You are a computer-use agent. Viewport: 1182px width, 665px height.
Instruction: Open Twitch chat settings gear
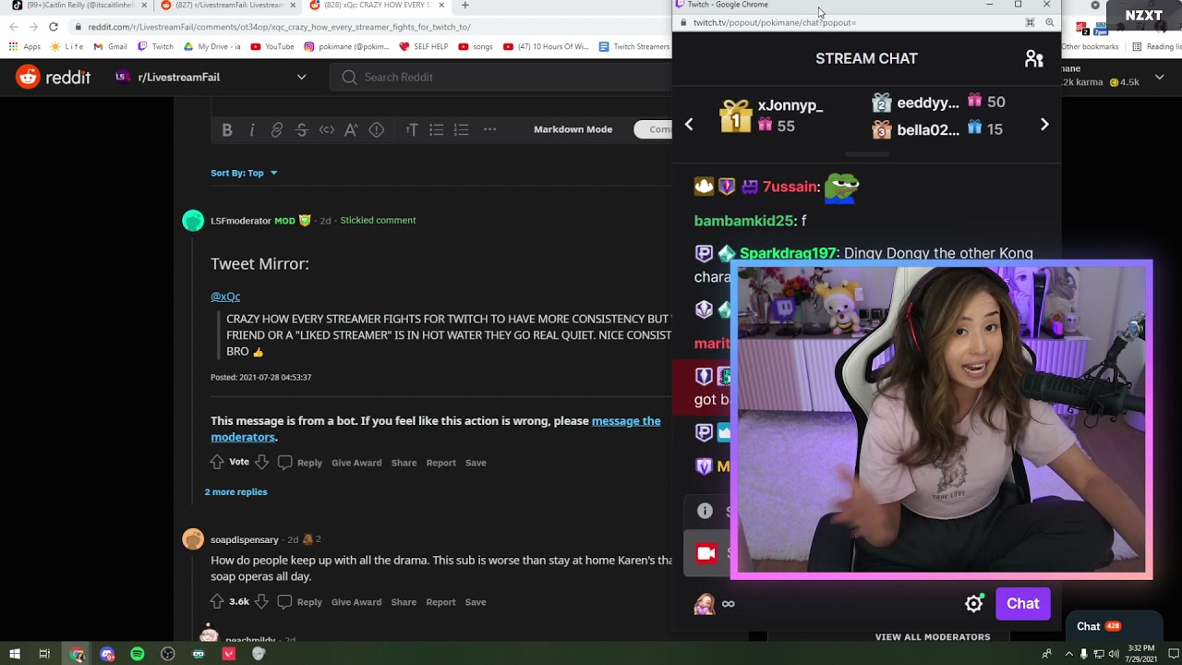pos(973,604)
